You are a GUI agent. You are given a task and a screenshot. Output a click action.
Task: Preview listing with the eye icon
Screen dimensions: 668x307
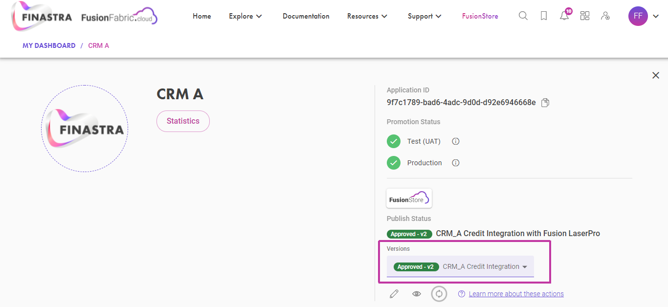(x=417, y=294)
